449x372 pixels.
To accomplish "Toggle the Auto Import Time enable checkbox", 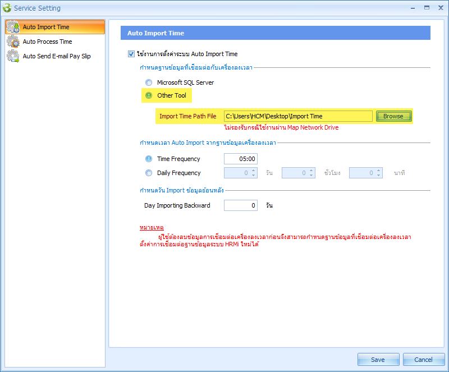I will (x=131, y=54).
